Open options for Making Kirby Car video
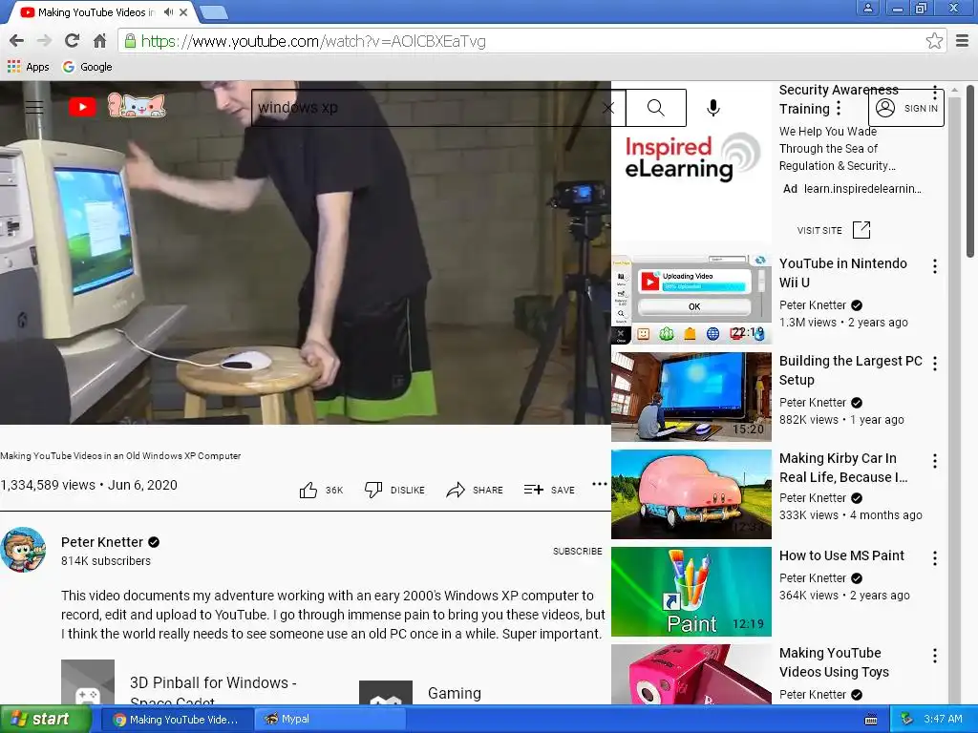Screen dimensions: 978x733 point(934,461)
